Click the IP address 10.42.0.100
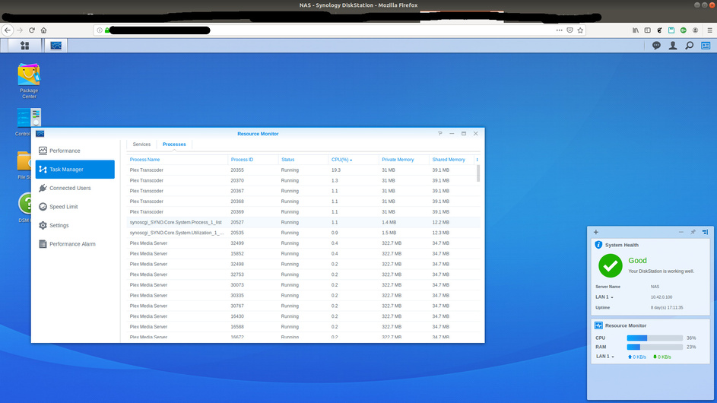 coord(661,297)
